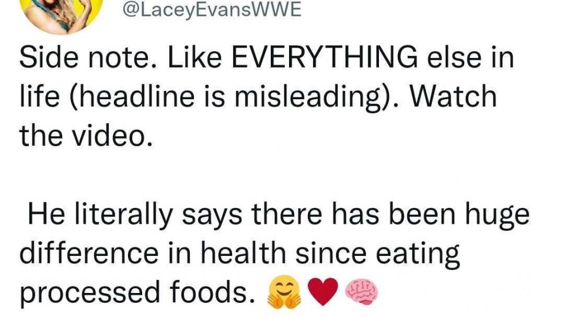Click the text "the video."

point(86,135)
